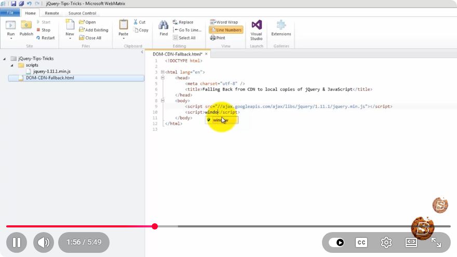Click the 1:56 / 5:49 time display
This screenshot has height=257, width=457.
pyautogui.click(x=84, y=242)
